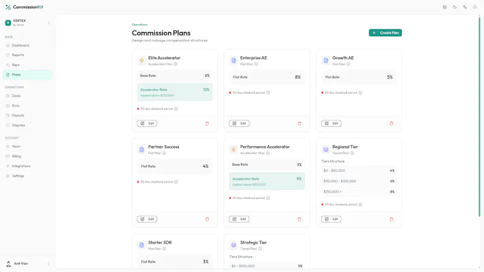Click the Performance Accelerator 9% Accelerator Rate box
Screen dimensions: 484x272
(x=267, y=181)
